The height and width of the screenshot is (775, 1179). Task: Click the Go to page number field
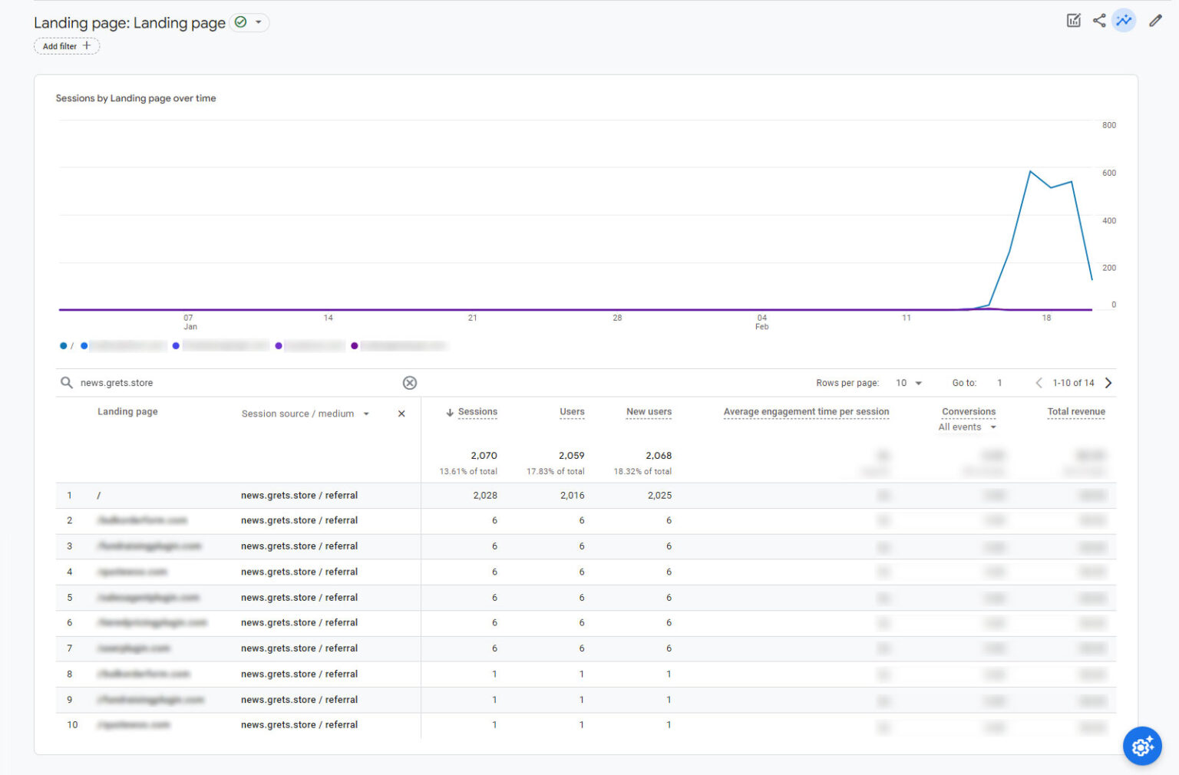tap(999, 382)
